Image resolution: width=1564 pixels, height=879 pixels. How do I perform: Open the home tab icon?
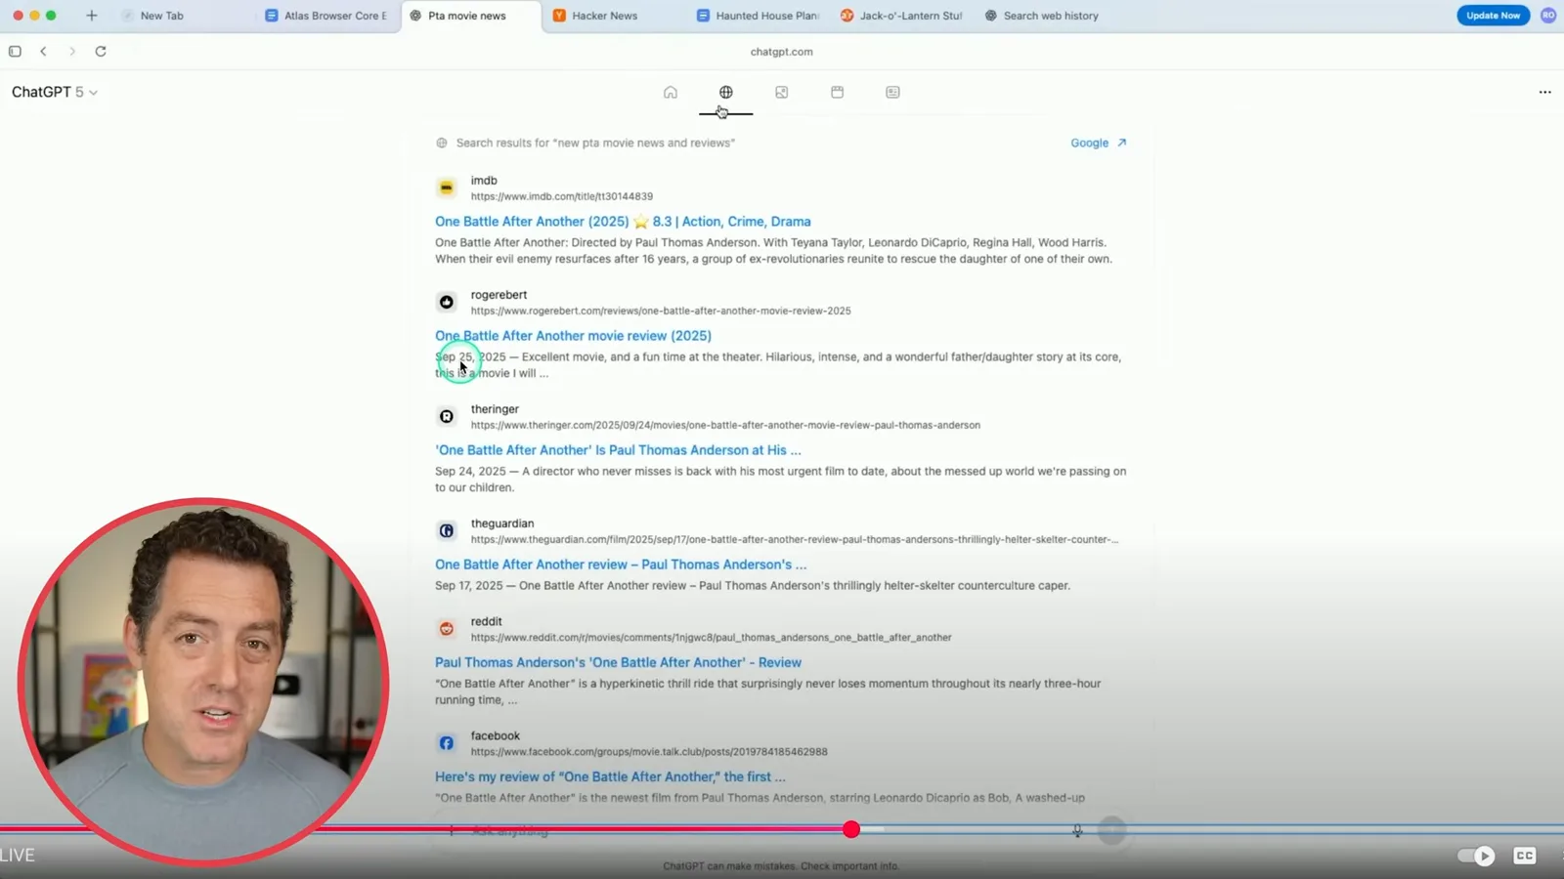671,92
